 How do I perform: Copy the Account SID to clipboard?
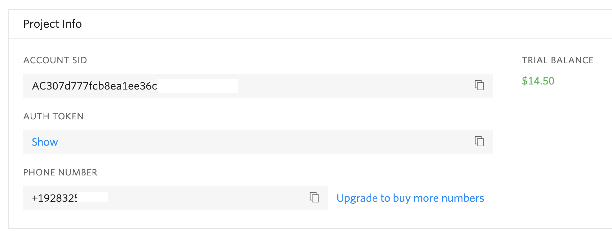[x=479, y=85]
